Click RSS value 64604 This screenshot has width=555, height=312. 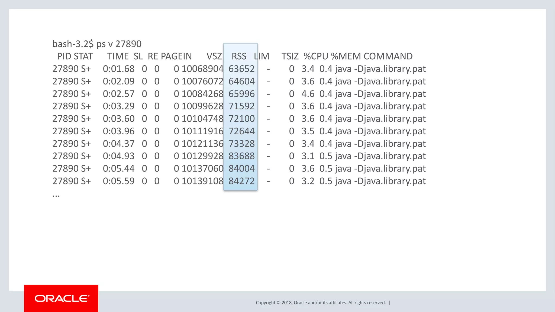click(x=241, y=81)
